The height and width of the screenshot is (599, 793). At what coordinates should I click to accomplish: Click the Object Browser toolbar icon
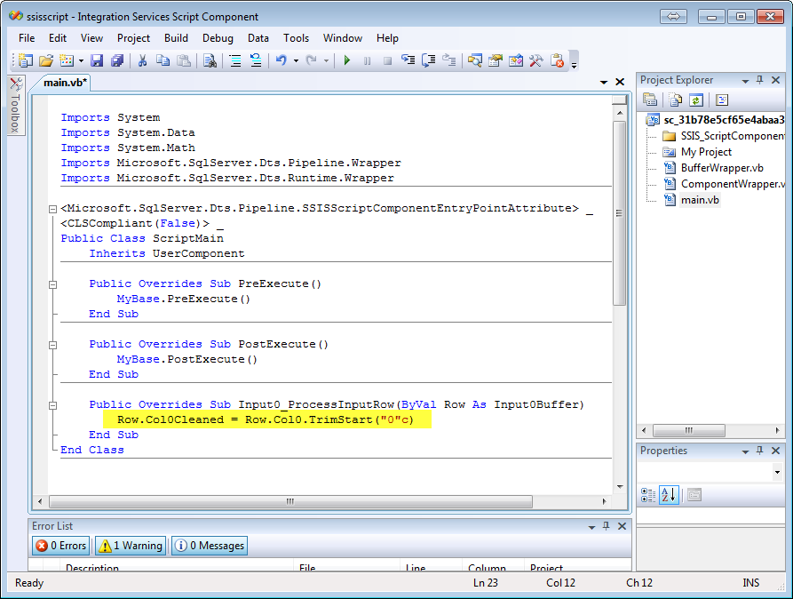pos(516,60)
